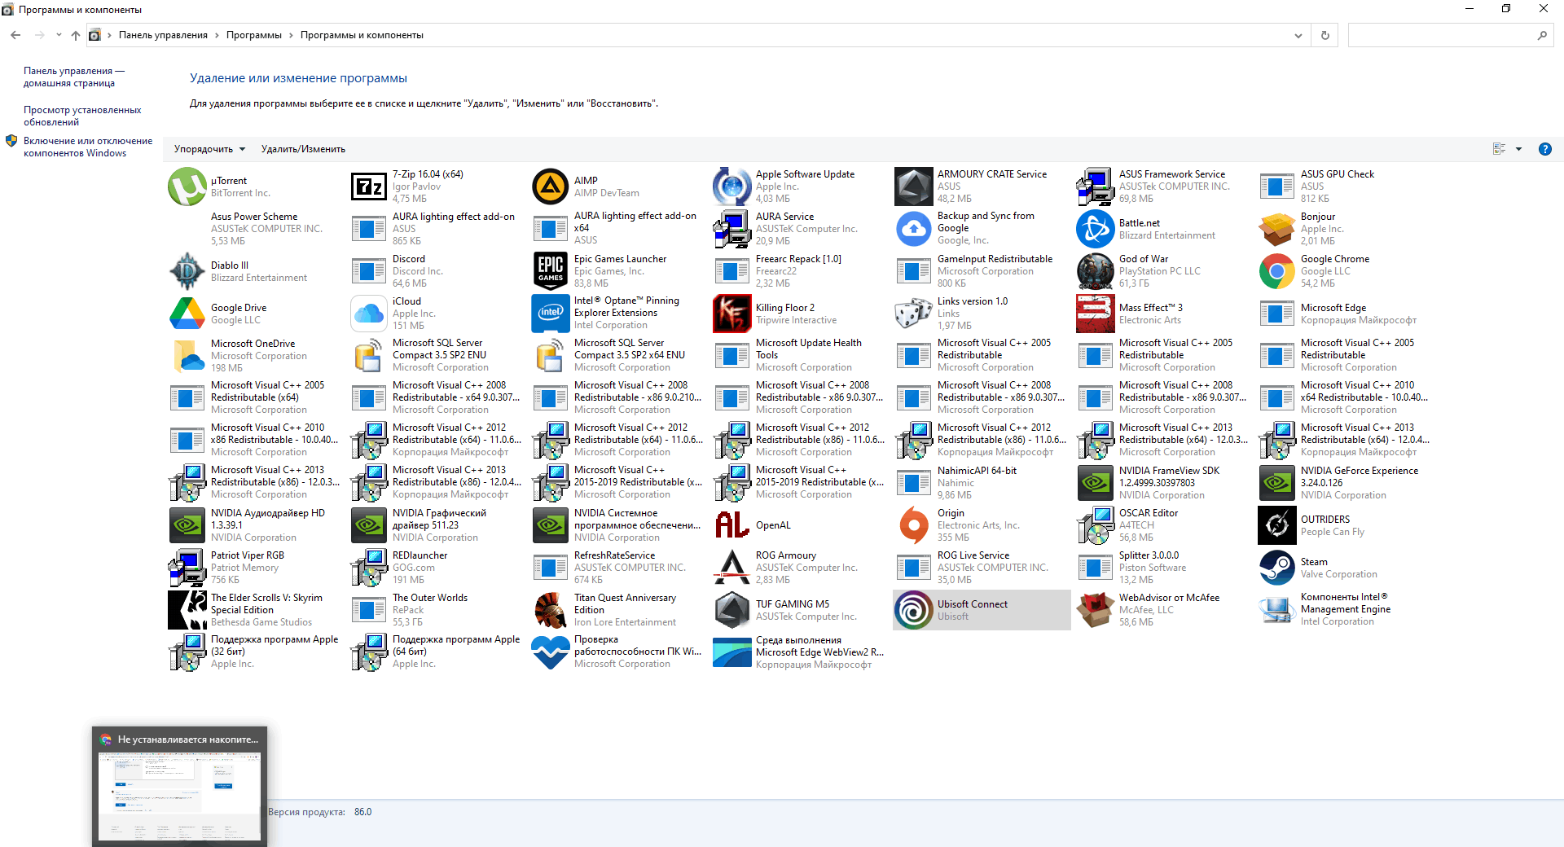Select the ROG Armoury icon

(732, 568)
